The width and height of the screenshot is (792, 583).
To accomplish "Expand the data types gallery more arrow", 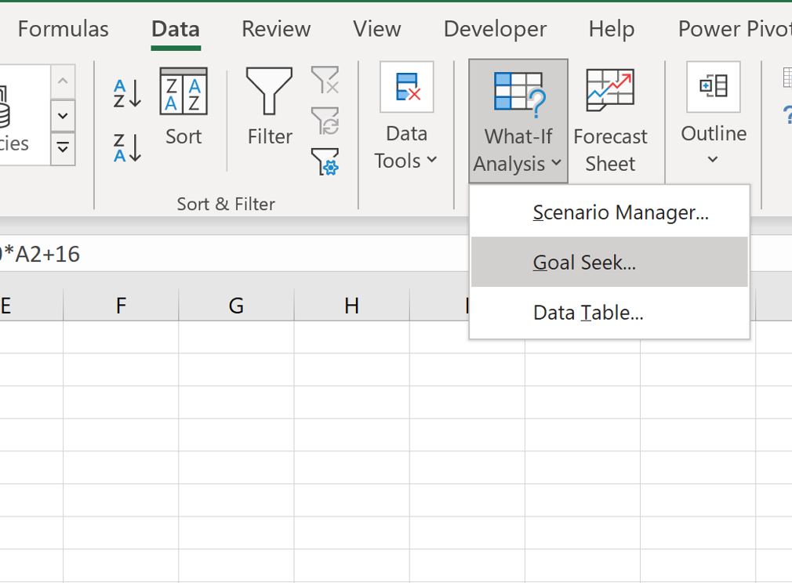I will (63, 148).
